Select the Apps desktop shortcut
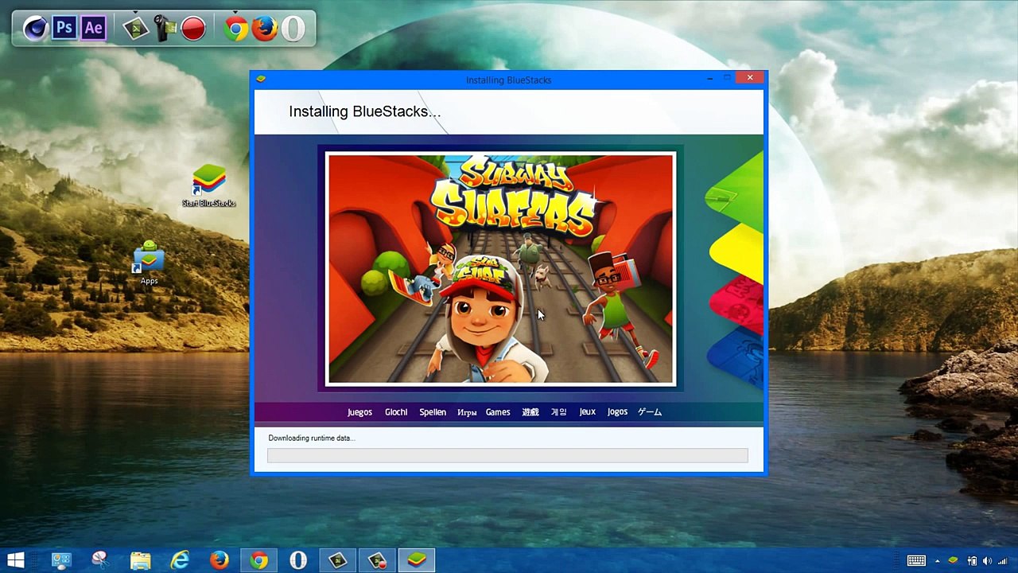 [149, 263]
